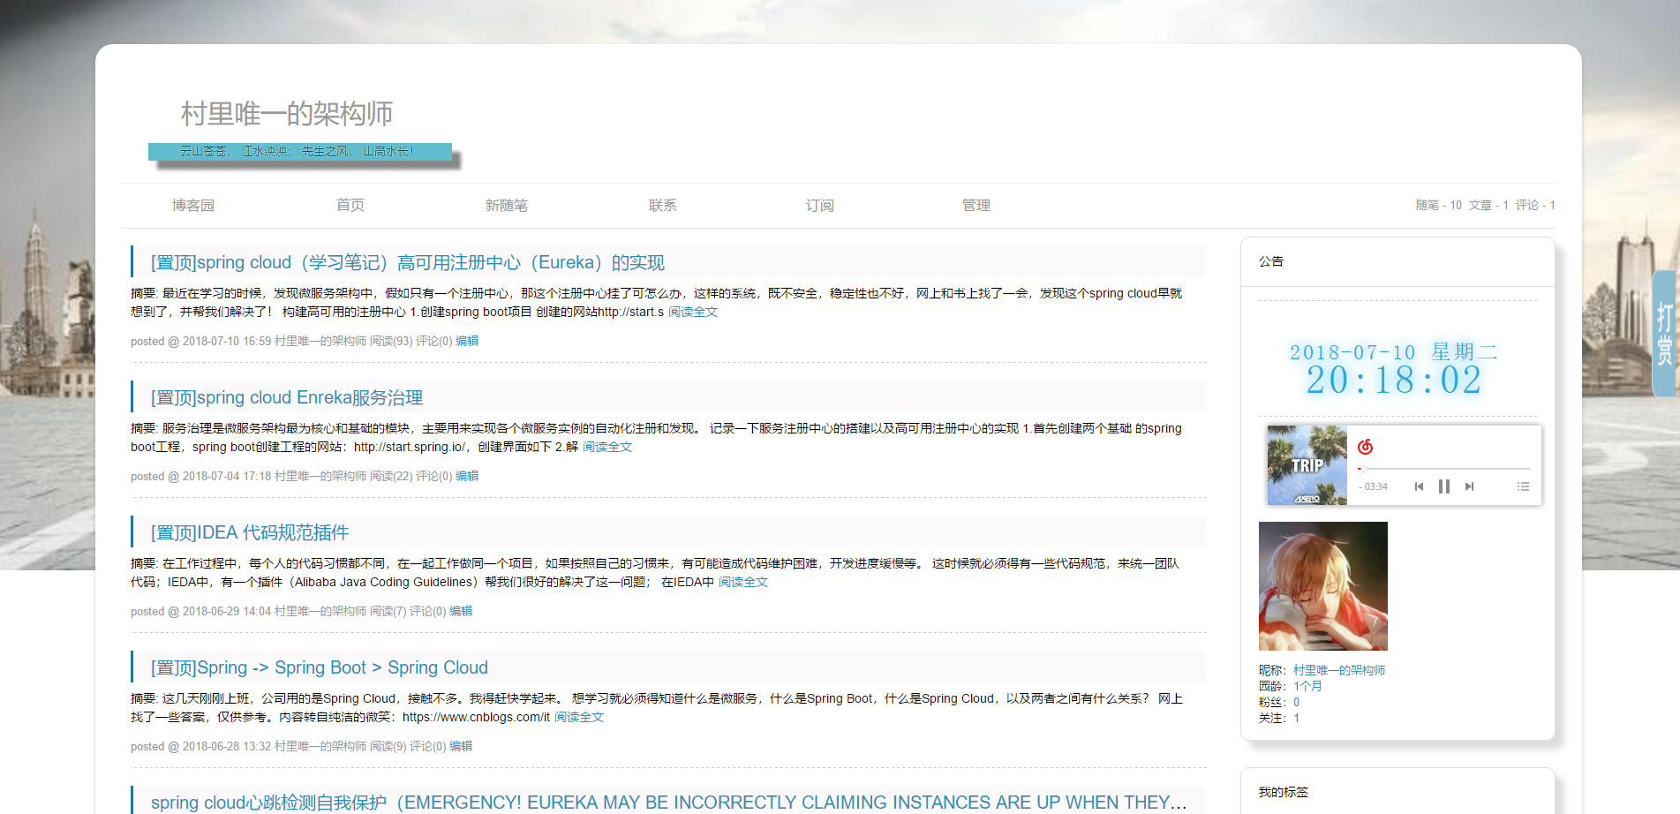Click the 评论 - 1 stats text
The width and height of the screenshot is (1680, 814).
coord(1535,205)
